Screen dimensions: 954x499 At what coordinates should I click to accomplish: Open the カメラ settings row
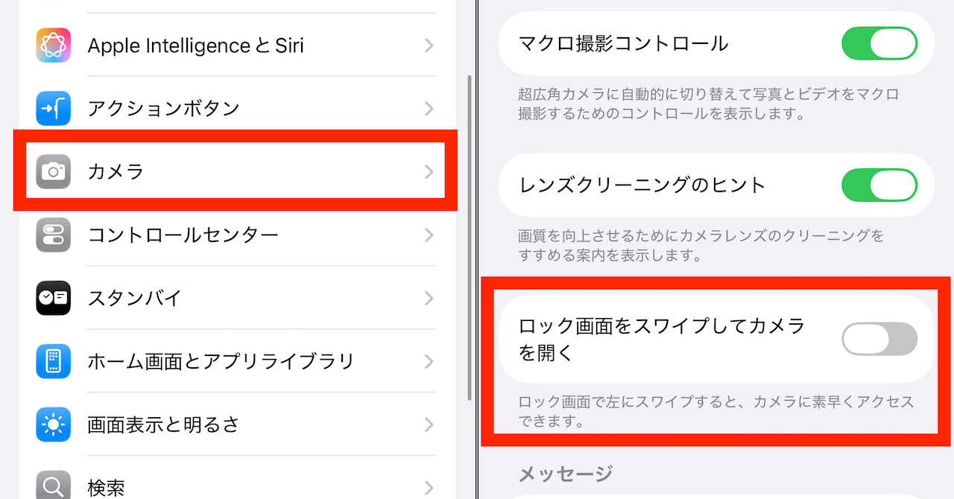(224, 172)
